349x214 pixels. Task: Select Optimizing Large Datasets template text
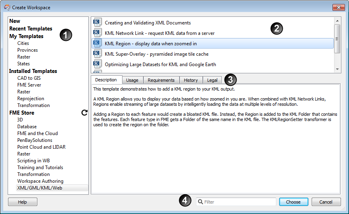click(160, 65)
